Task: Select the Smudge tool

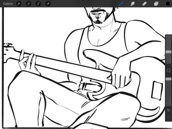Action: [133, 4]
